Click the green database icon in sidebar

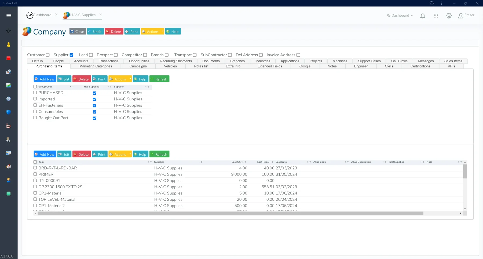click(9, 193)
